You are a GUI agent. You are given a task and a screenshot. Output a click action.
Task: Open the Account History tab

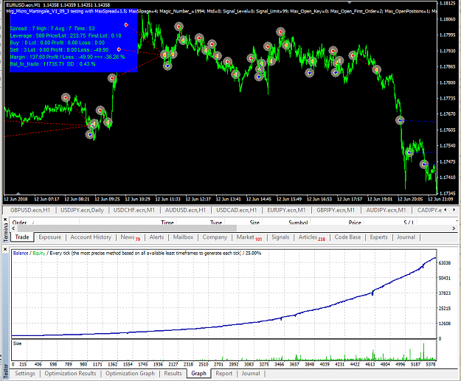coord(91,237)
